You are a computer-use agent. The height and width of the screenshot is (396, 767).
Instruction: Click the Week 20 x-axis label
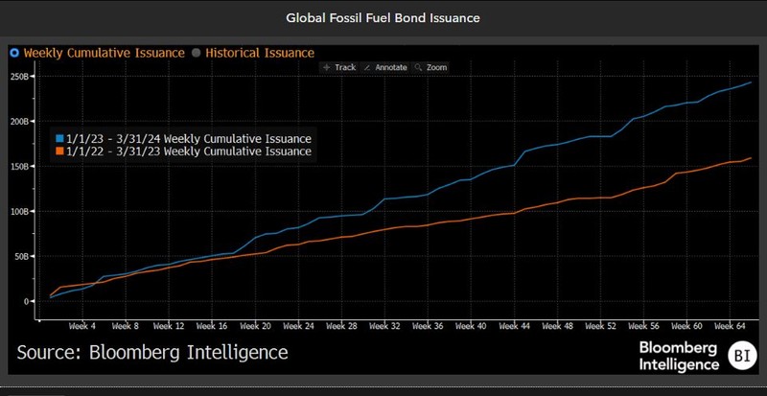pyautogui.click(x=255, y=327)
